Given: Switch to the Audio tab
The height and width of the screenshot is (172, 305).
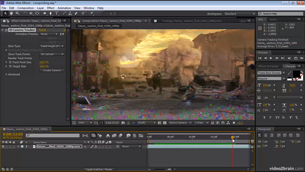Looking at the screenshot, I should click(x=273, y=19).
